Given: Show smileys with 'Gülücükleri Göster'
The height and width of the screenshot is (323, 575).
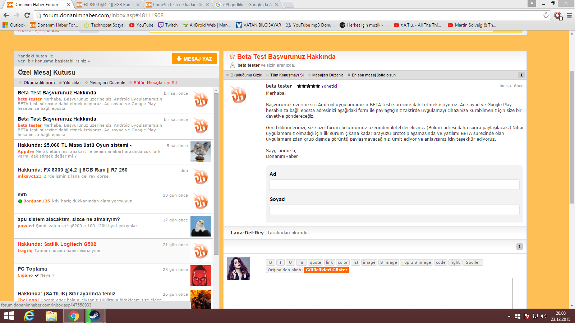Looking at the screenshot, I should [x=326, y=270].
